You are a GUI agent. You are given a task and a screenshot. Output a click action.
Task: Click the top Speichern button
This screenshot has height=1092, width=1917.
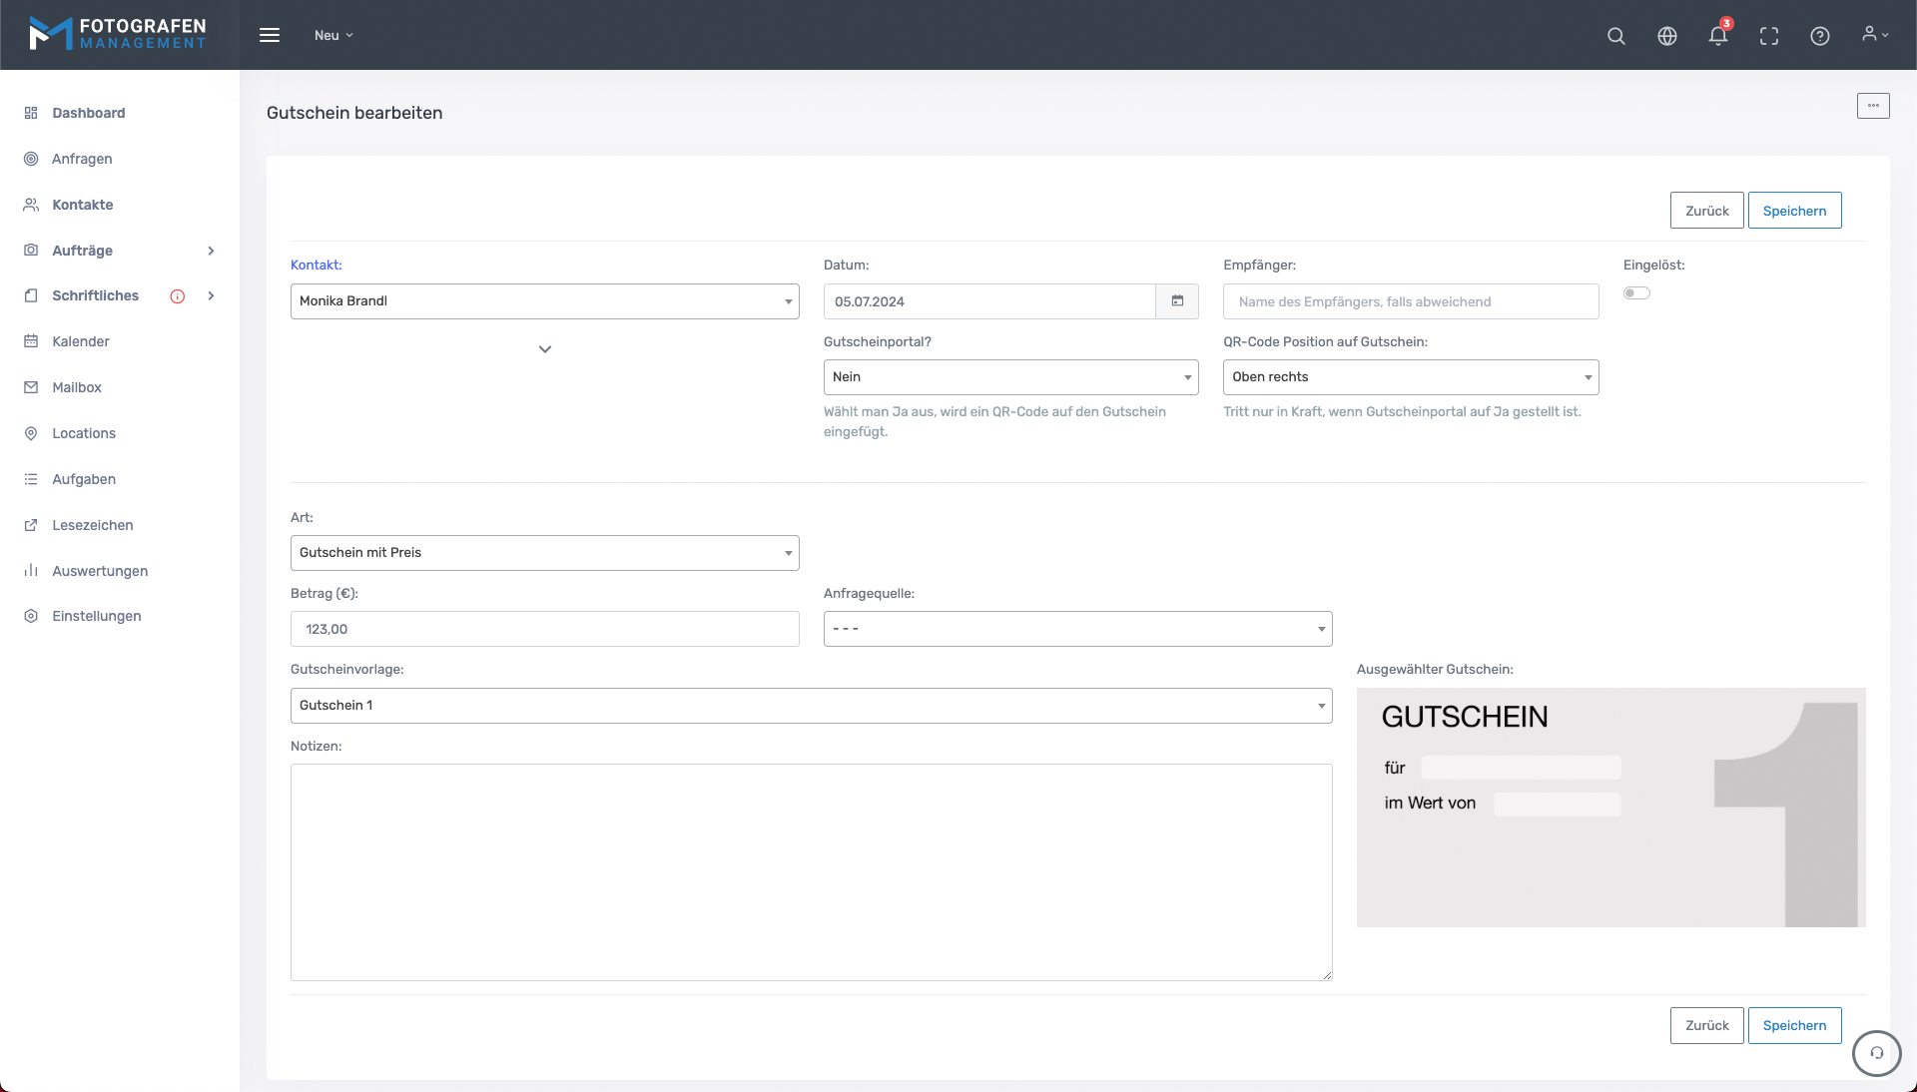tap(1793, 211)
